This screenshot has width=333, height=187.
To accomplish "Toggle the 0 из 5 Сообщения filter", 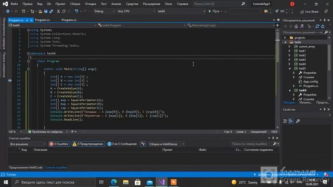I will point(122,144).
